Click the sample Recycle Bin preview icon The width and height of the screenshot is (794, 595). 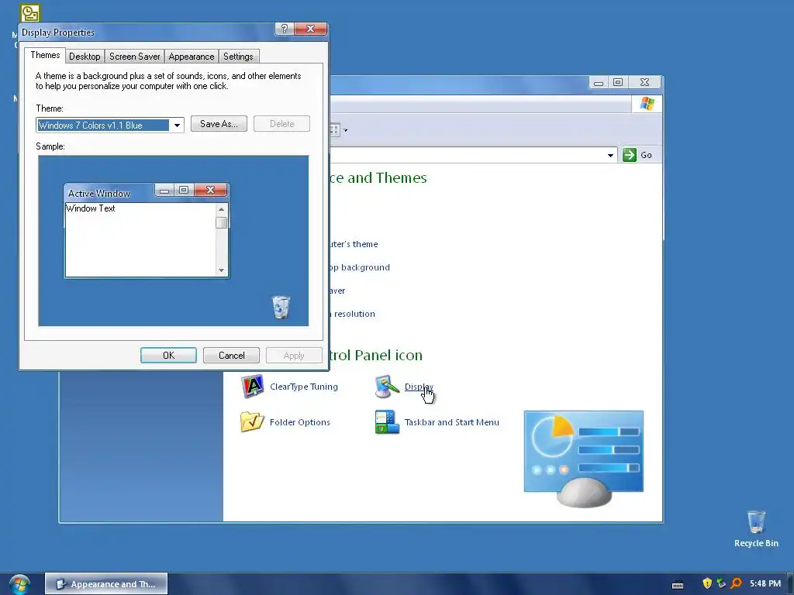coord(281,307)
